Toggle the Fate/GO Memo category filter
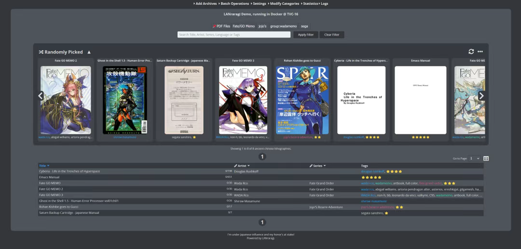This screenshot has width=521, height=249. coord(244,26)
